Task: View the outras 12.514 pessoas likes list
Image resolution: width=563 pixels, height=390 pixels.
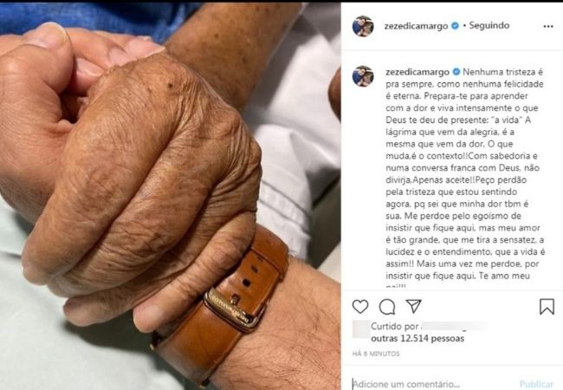Action: click(417, 338)
